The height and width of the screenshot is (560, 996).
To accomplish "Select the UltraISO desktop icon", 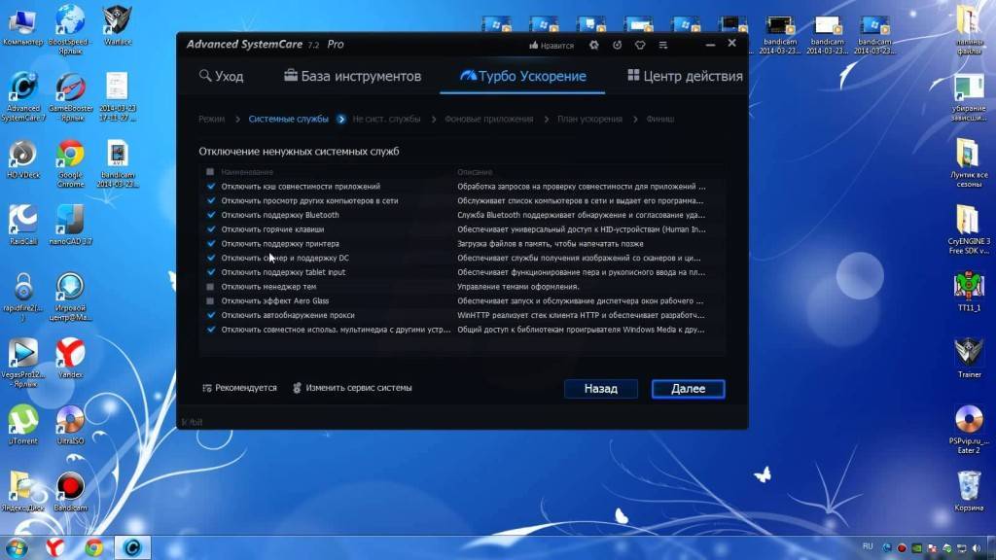I will [70, 424].
